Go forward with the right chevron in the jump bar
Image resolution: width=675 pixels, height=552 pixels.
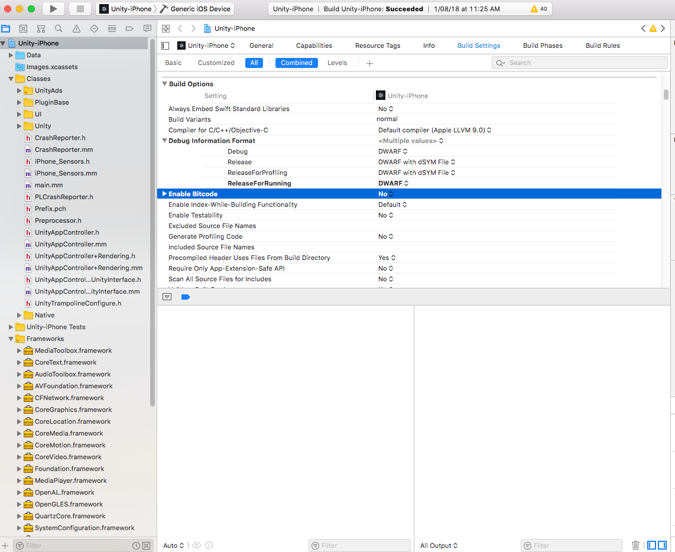click(193, 28)
